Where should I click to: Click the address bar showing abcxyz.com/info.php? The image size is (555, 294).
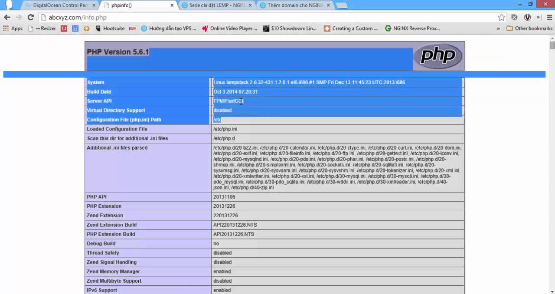pyautogui.click(x=271, y=17)
